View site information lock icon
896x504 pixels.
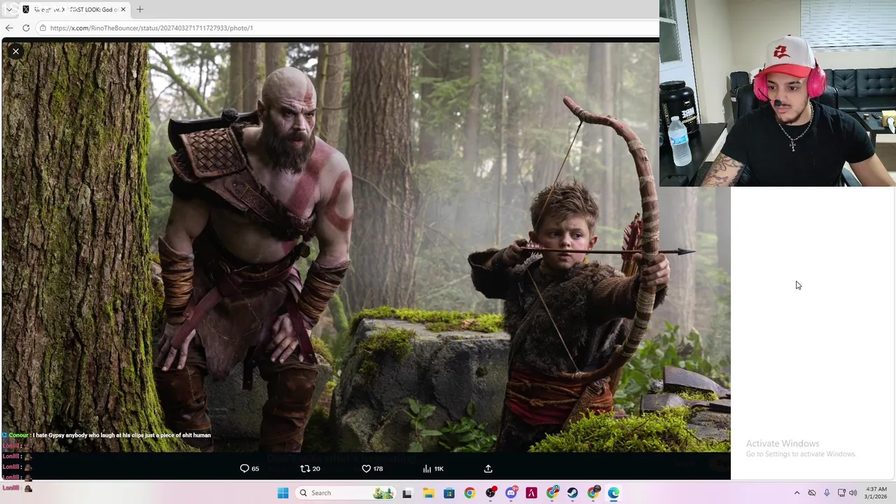click(x=43, y=28)
